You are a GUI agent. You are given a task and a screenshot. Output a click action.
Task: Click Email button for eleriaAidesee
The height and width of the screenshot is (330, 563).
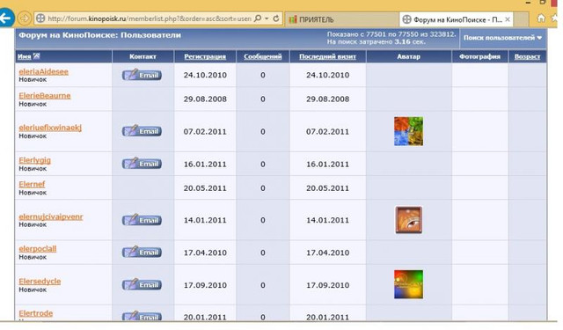pyautogui.click(x=142, y=75)
